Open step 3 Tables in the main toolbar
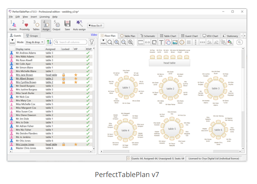The width and height of the screenshot is (257, 184). tap(36, 25)
